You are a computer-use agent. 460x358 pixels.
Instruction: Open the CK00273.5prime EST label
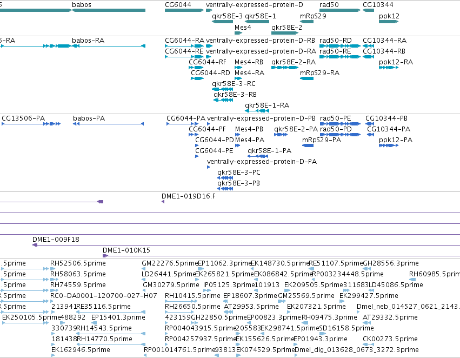(x=390, y=339)
